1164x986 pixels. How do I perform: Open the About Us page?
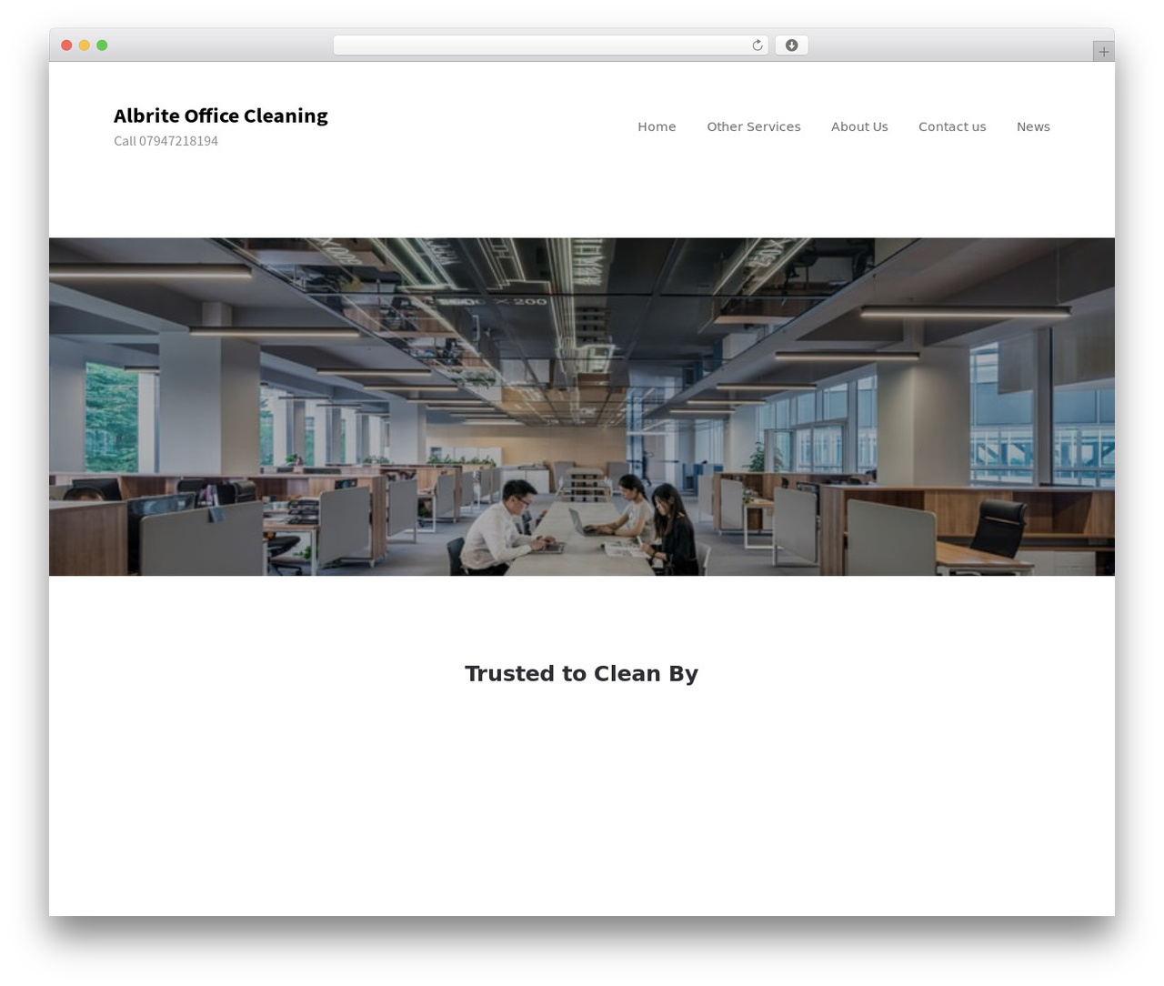(859, 126)
